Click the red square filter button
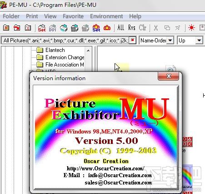 point(133,41)
